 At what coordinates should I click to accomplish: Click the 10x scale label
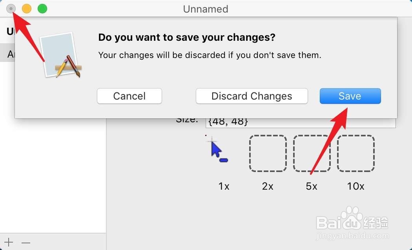tap(356, 186)
